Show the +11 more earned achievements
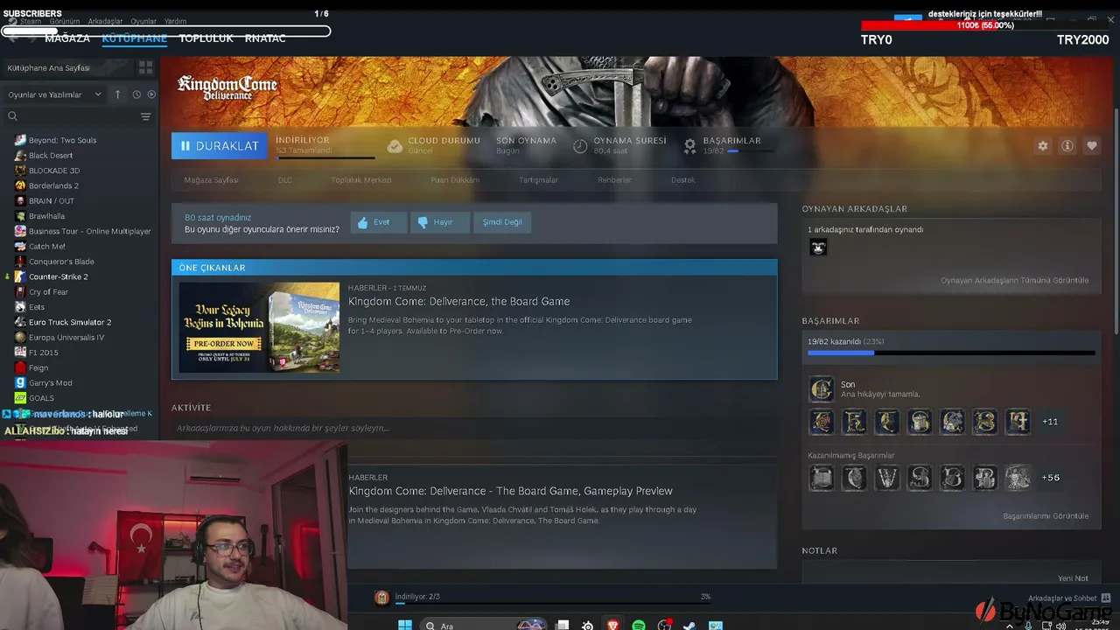The image size is (1120, 630). [x=1050, y=422]
